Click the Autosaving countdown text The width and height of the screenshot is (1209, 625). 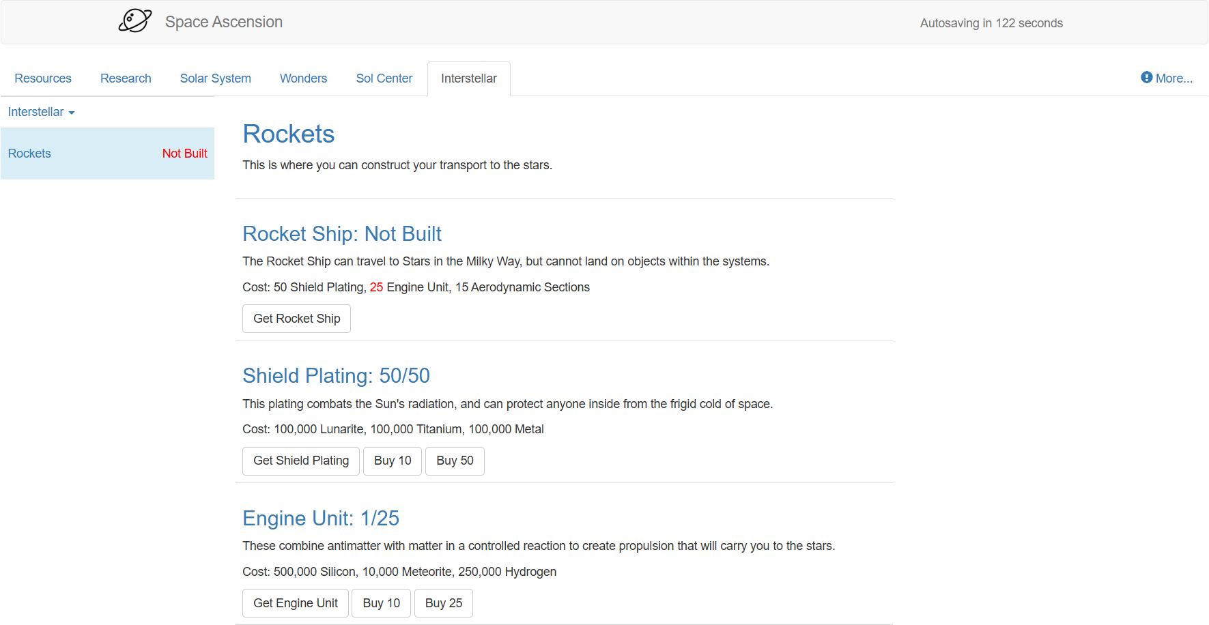tap(991, 23)
